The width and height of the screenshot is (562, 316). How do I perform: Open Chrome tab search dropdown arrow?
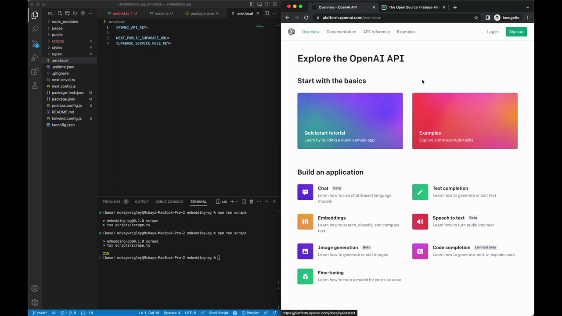pyautogui.click(x=527, y=7)
